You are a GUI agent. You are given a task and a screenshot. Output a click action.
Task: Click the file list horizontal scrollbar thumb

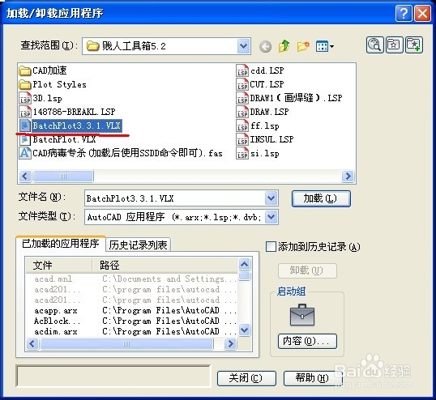tap(63, 176)
